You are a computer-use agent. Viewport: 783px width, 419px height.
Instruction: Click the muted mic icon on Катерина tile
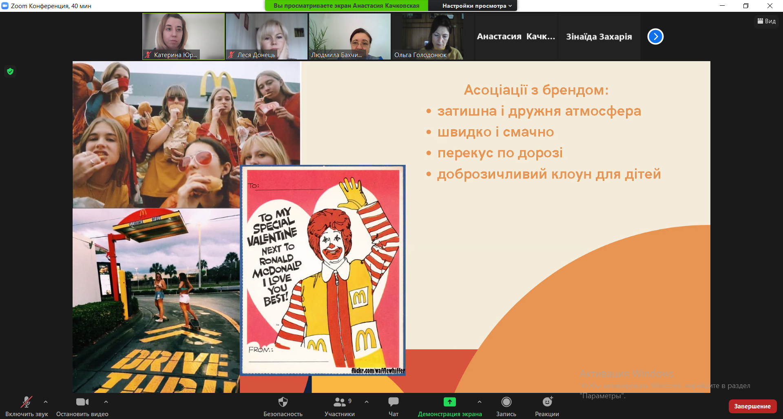(x=148, y=55)
